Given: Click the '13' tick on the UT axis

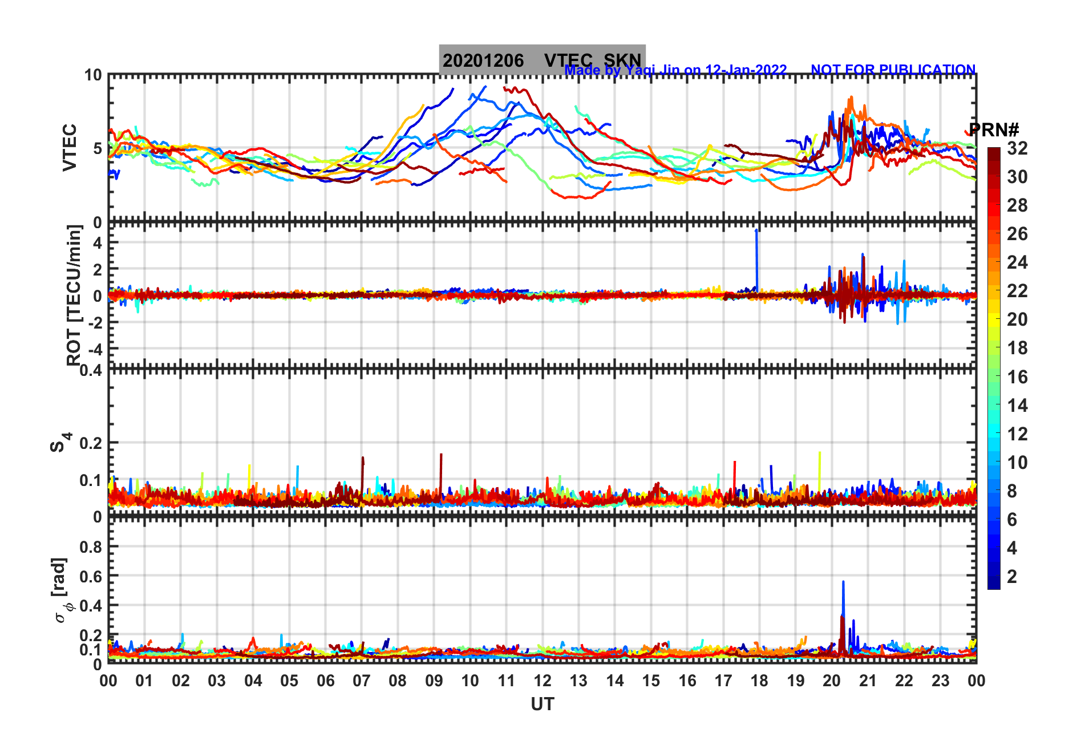Looking at the screenshot, I should pyautogui.click(x=578, y=681).
